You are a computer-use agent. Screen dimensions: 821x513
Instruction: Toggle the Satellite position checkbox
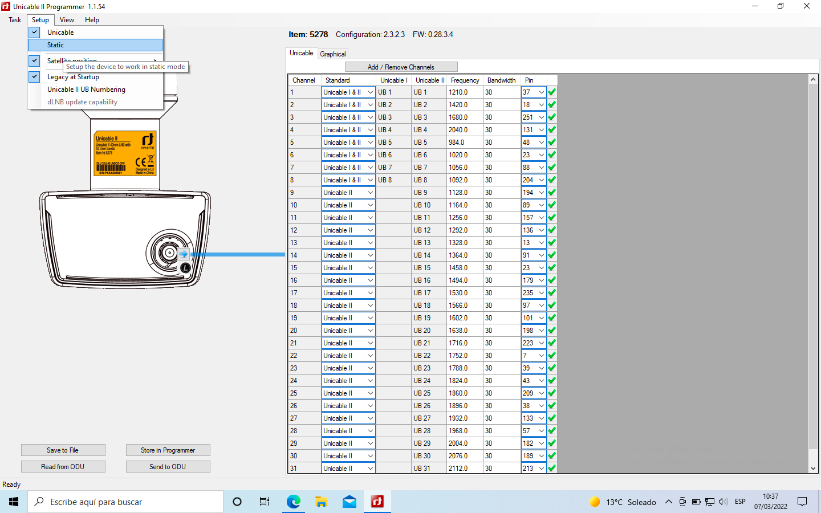click(x=35, y=60)
